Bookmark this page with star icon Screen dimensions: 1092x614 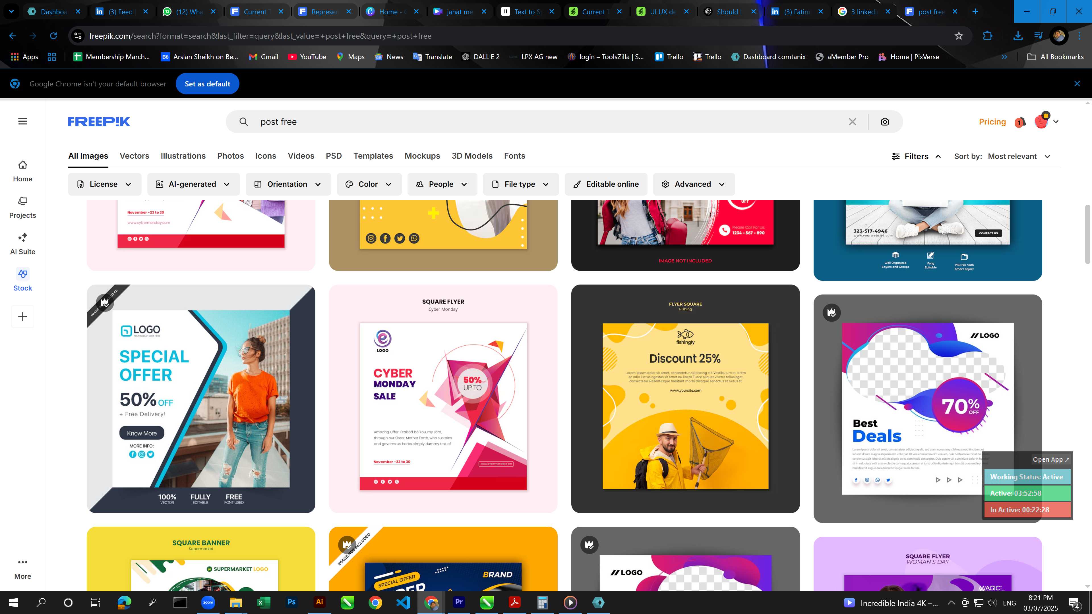click(959, 36)
